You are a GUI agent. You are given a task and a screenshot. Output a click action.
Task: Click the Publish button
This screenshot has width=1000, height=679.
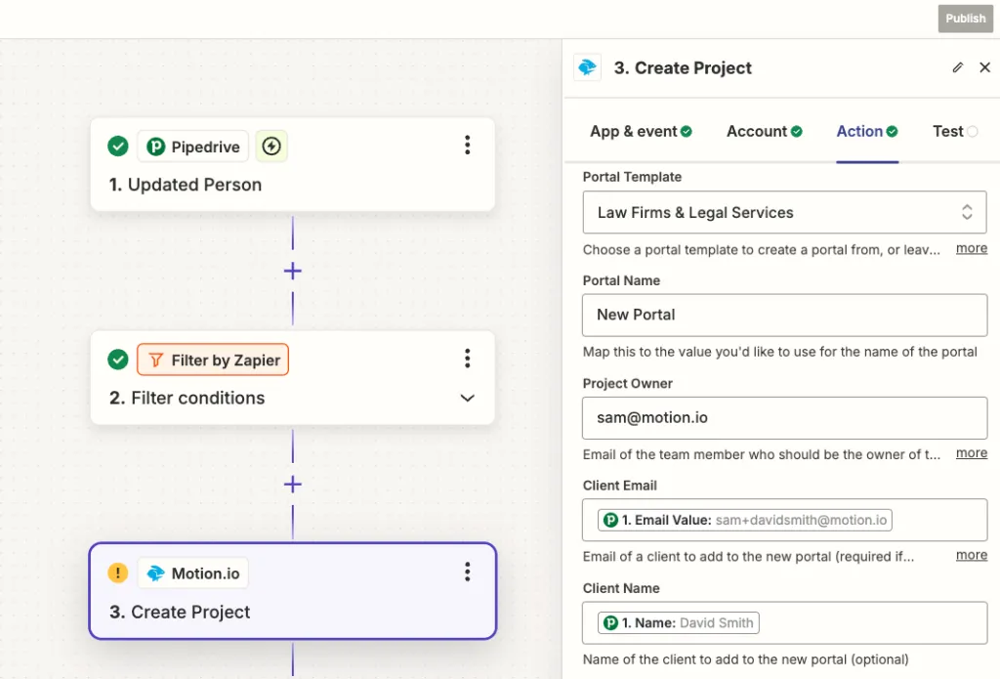coord(966,19)
